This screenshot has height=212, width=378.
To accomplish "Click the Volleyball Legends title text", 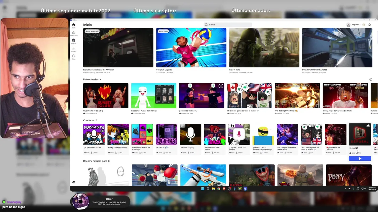I will [x=164, y=70].
